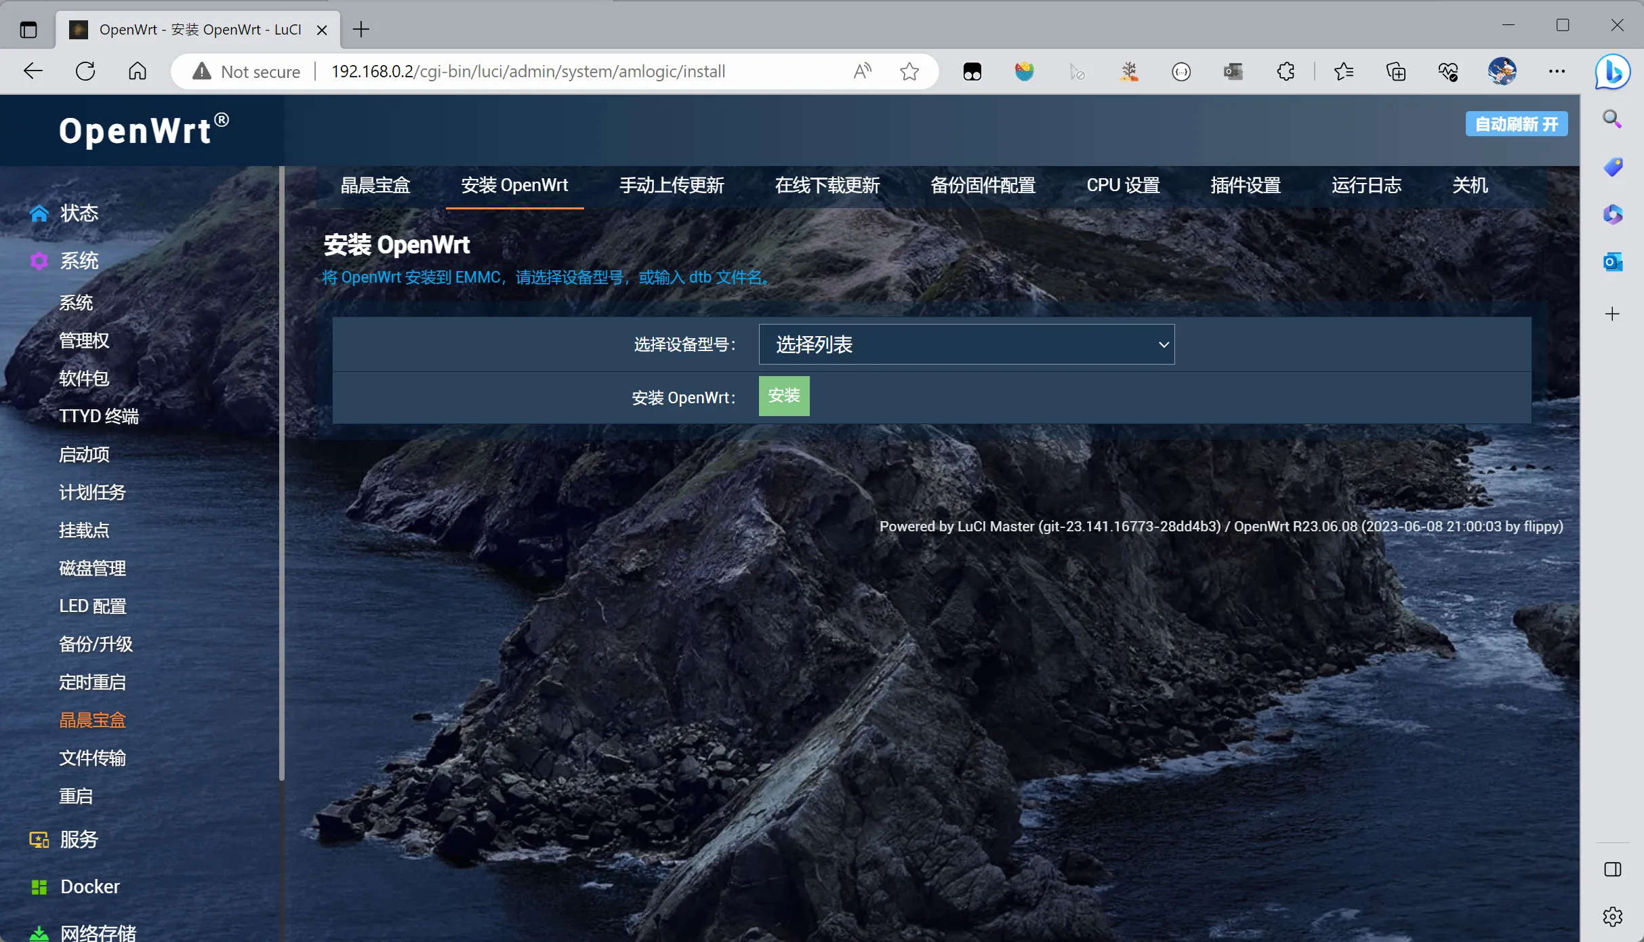Open Outlook icon in Edge sidebar
Image resolution: width=1644 pixels, height=942 pixels.
coord(1612,262)
